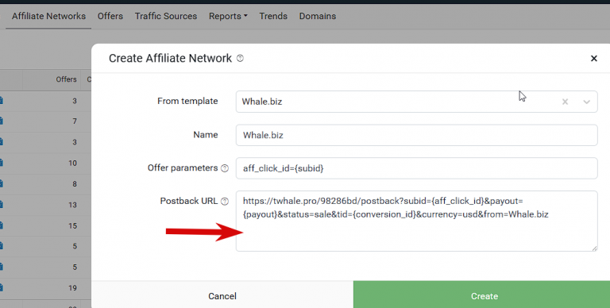This screenshot has height=308, width=610.
Task: Open the Reports dropdown menu
Action: (x=228, y=17)
